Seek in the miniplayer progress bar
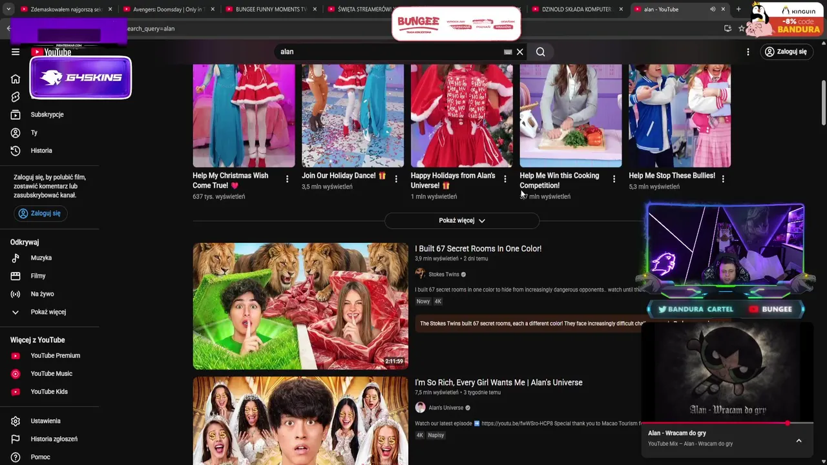The width and height of the screenshot is (827, 465). 727,423
